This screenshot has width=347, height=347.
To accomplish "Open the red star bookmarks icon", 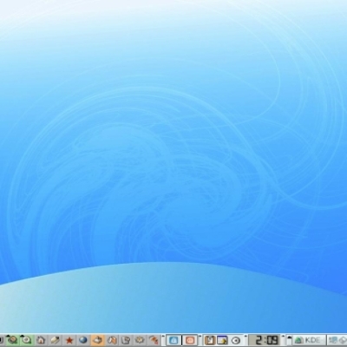I will 69,340.
